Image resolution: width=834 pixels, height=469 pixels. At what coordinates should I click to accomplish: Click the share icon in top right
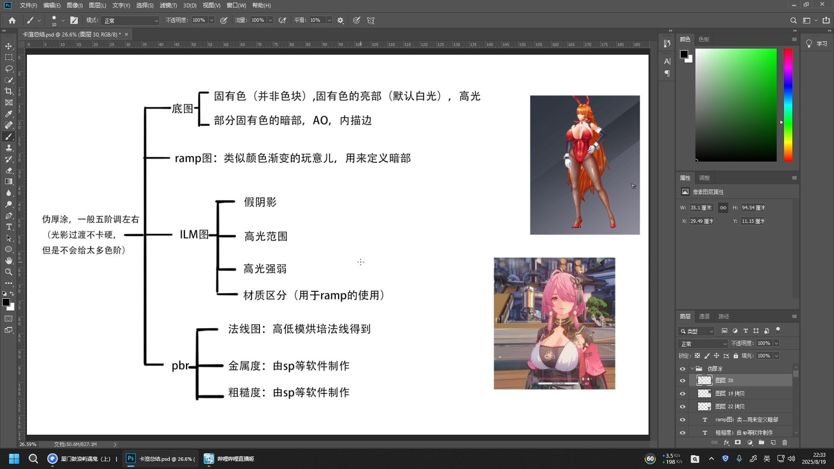tap(826, 20)
